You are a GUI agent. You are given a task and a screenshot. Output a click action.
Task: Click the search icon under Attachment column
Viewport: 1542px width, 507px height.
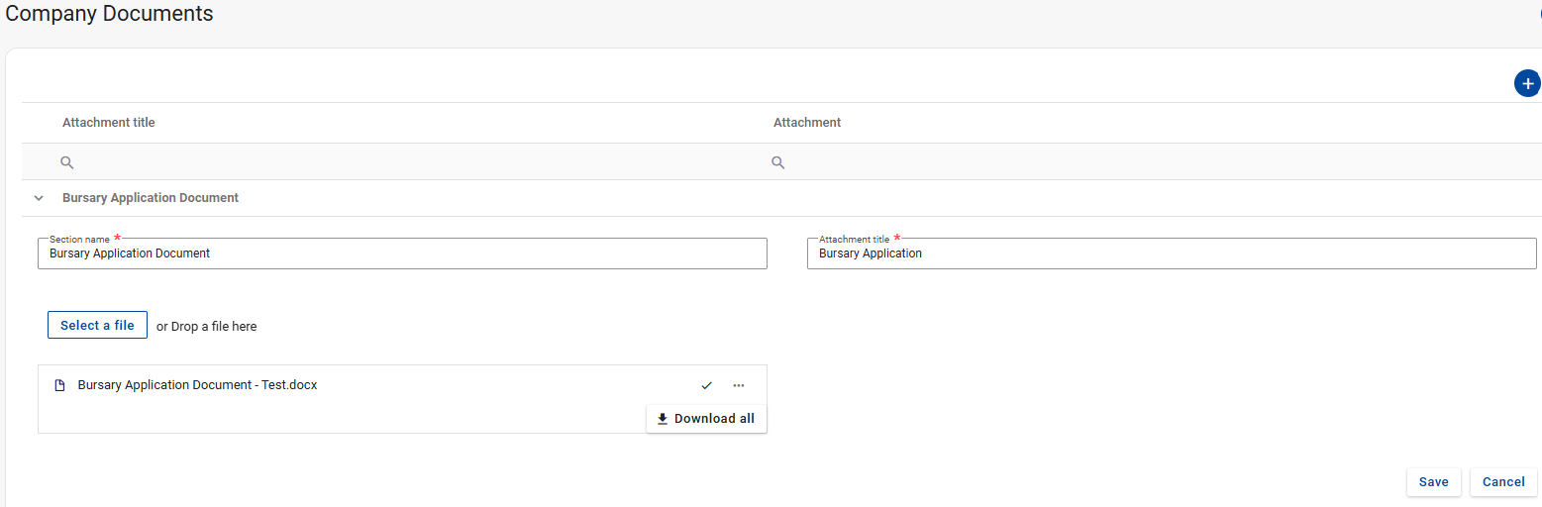(778, 162)
